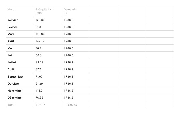Click the Janvier precipitation value 128.39
181x114 pixels.
coord(40,20)
